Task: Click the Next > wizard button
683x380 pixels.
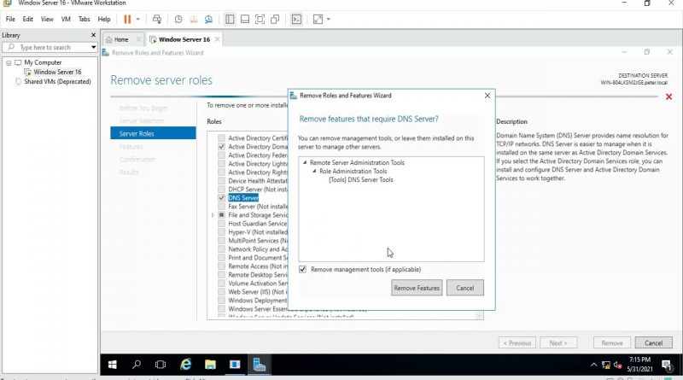Action: coord(558,343)
